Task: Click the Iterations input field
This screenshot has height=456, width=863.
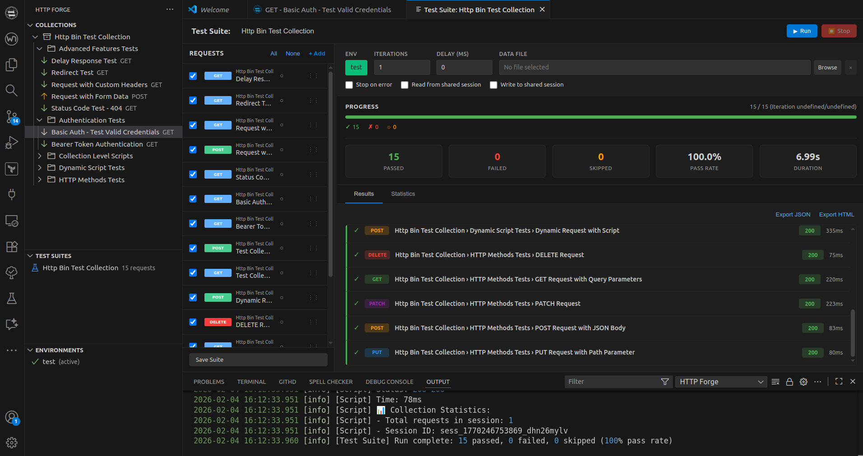Action: (x=402, y=68)
